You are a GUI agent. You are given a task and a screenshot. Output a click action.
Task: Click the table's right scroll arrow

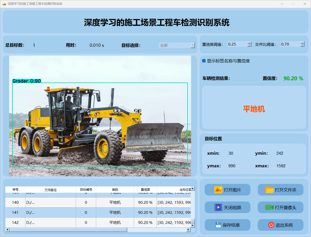click(x=188, y=230)
